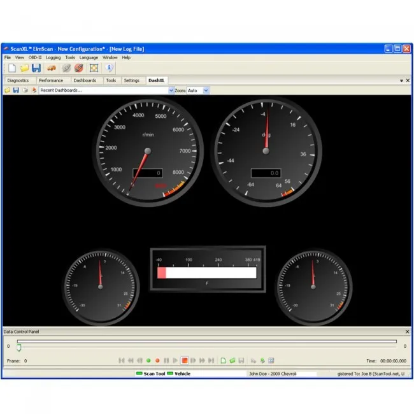
Task: Open the Language menu
Action: coord(89,57)
